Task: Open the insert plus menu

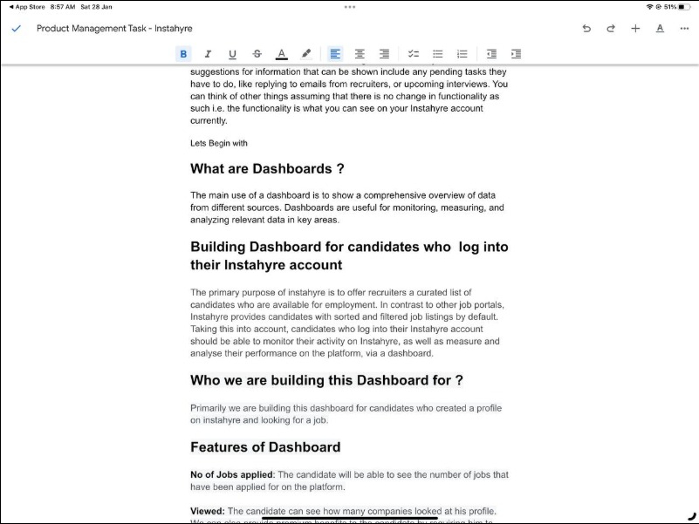Action: click(x=635, y=29)
